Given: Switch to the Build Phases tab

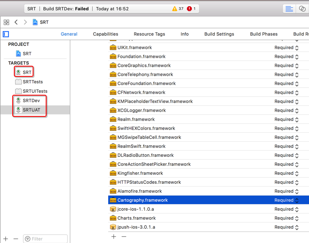Looking at the screenshot, I should click(264, 34).
